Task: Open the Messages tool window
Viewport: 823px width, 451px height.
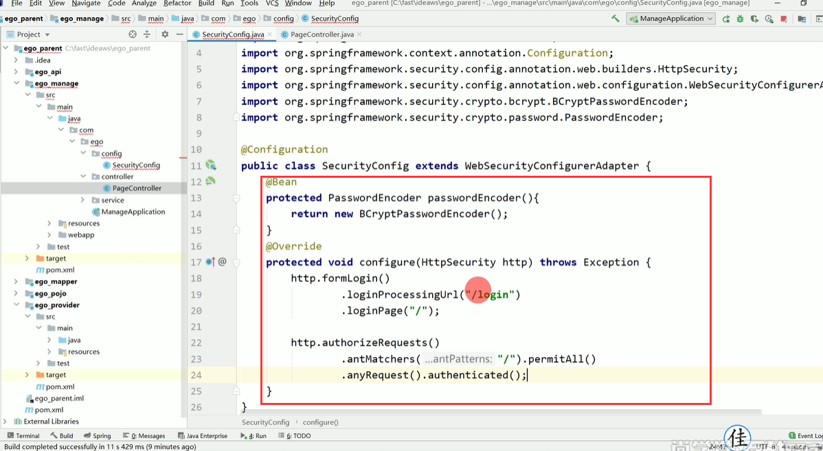Action: pos(144,436)
